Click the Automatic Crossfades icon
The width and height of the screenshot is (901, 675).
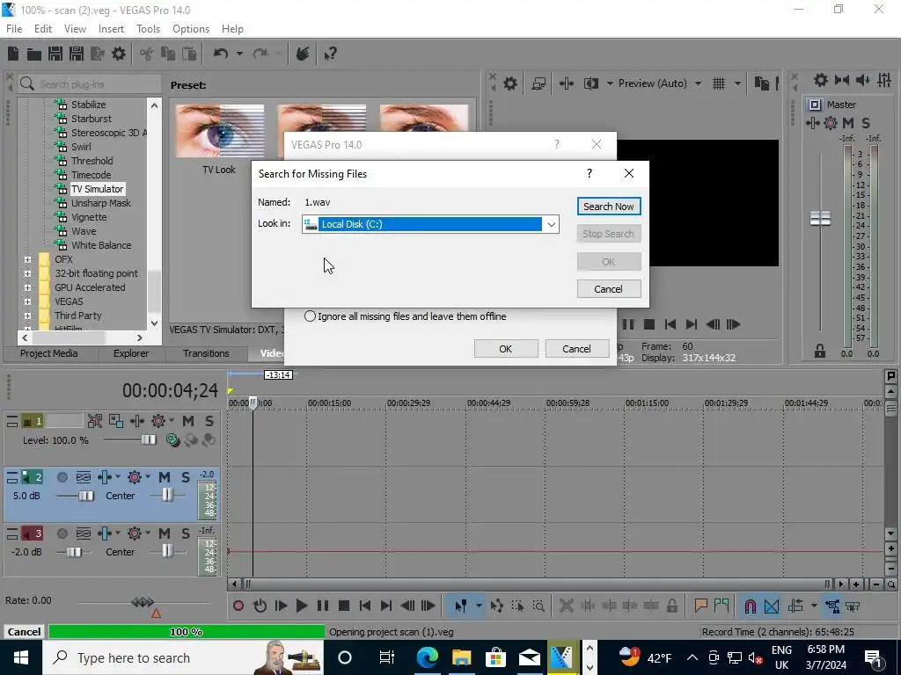pyautogui.click(x=772, y=606)
